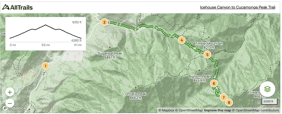The width and height of the screenshot is (282, 114).
Task: Click the Improve this map link
Action: (x=218, y=110)
